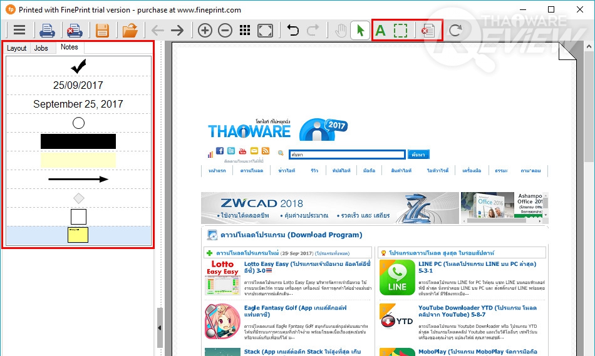Click the Open folder icon
This screenshot has width=595, height=356.
click(x=130, y=30)
